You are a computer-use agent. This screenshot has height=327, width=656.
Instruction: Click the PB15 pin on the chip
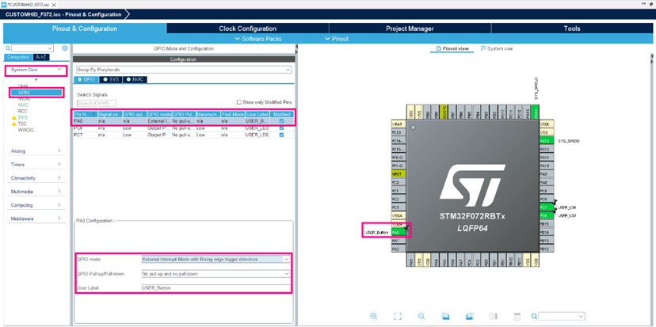coord(546,224)
